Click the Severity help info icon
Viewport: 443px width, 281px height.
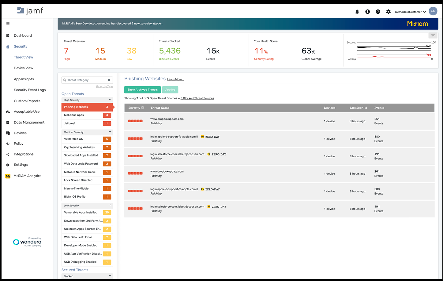click(142, 108)
